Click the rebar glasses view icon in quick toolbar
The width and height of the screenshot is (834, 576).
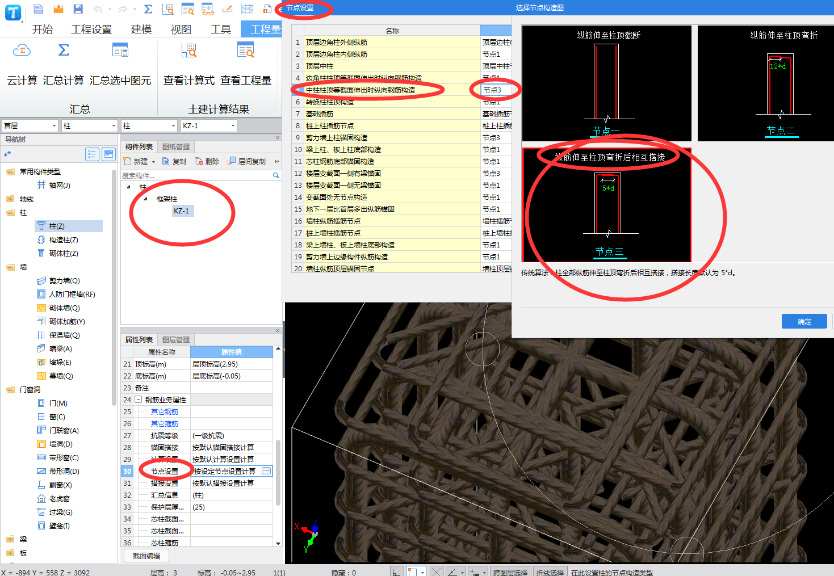207,9
